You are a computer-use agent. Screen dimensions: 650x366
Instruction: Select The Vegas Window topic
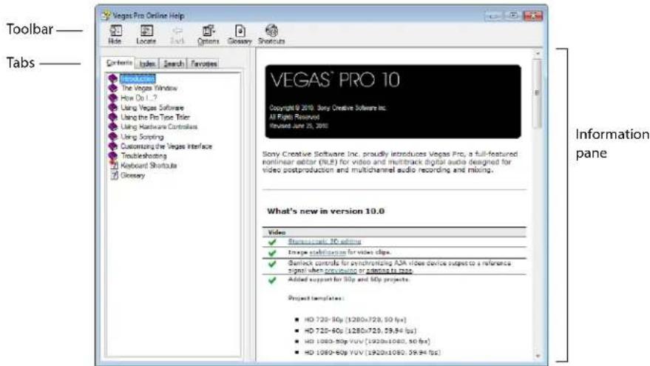pyautogui.click(x=149, y=88)
